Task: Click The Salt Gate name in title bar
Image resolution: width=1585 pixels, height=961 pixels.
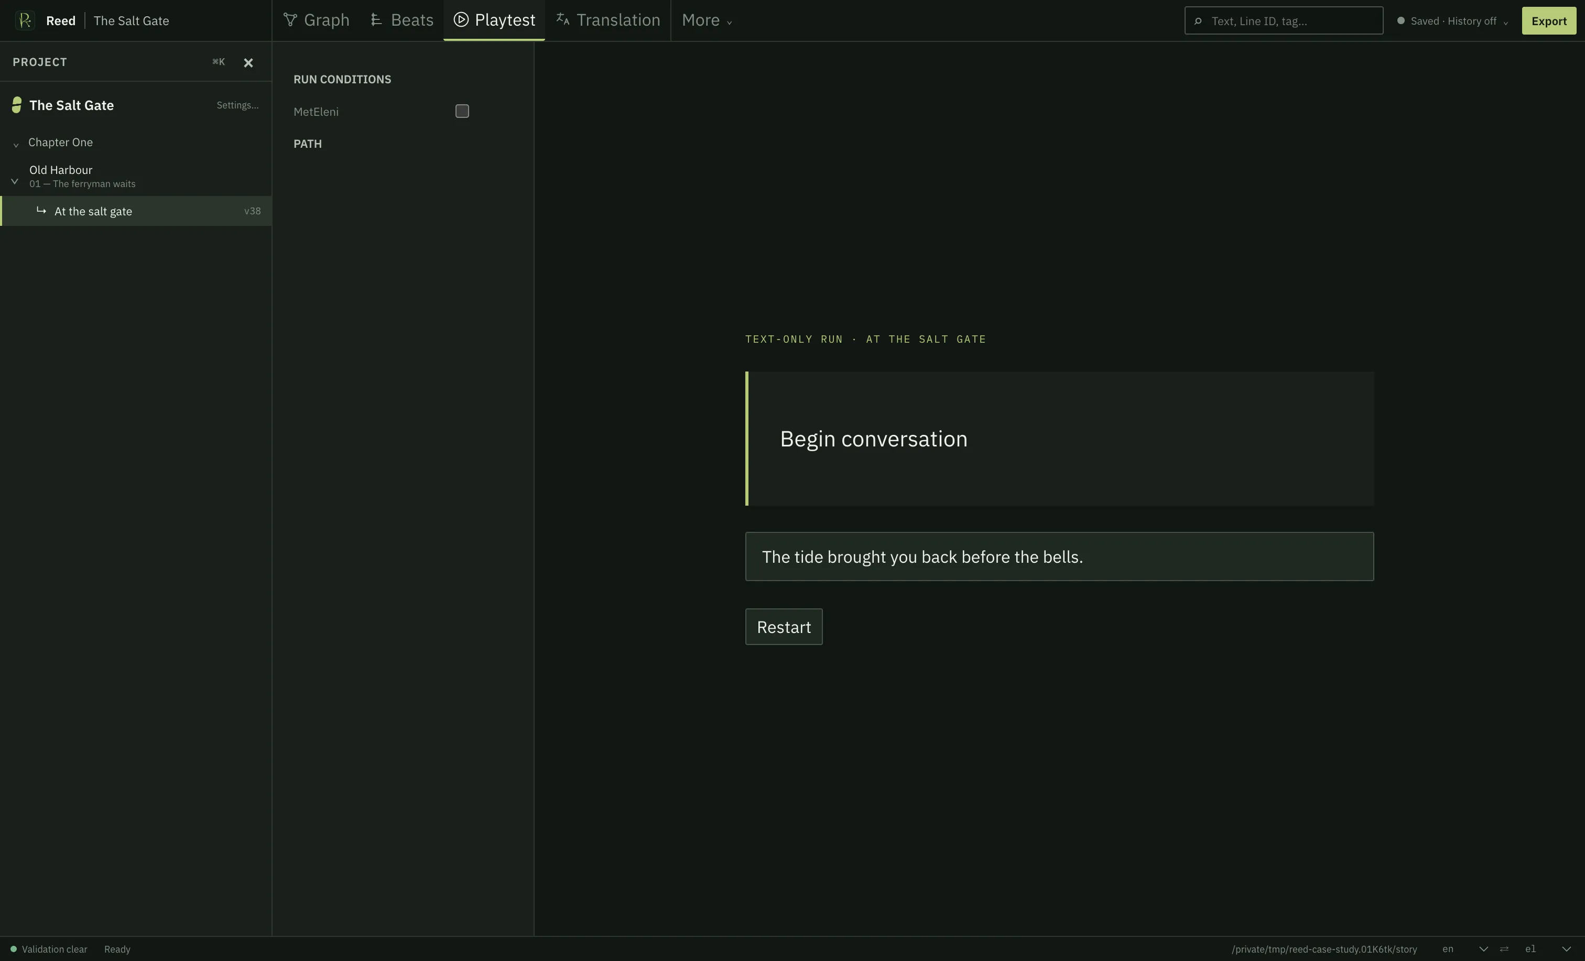Action: [x=131, y=20]
